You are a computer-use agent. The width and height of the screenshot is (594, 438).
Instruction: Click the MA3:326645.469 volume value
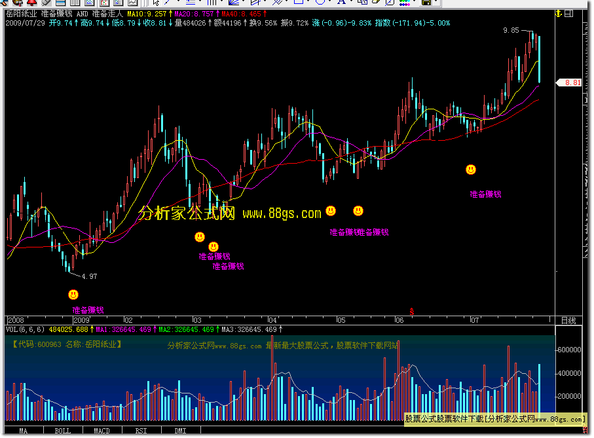click(250, 330)
